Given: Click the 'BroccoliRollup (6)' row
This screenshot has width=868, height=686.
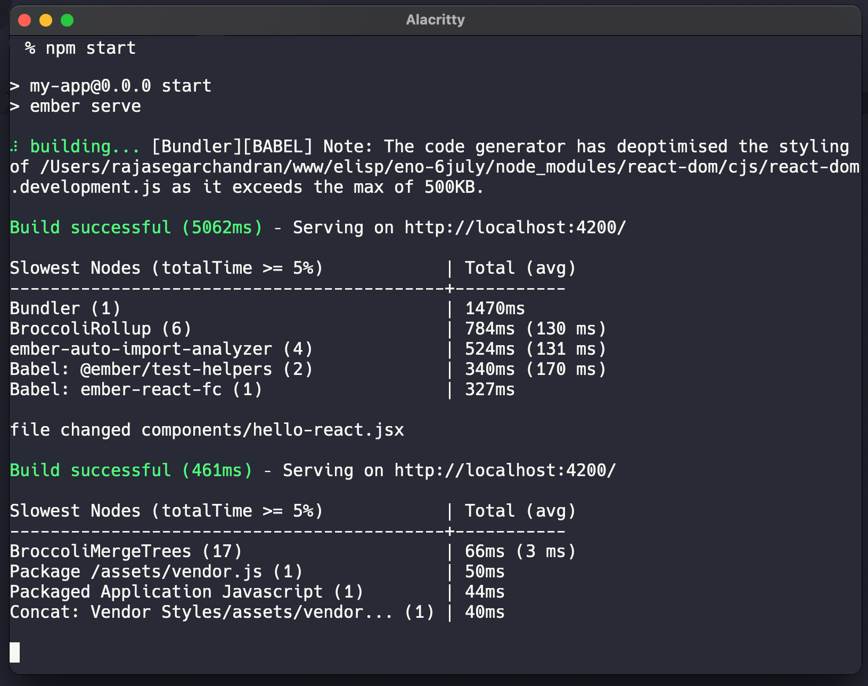Looking at the screenshot, I should point(101,329).
